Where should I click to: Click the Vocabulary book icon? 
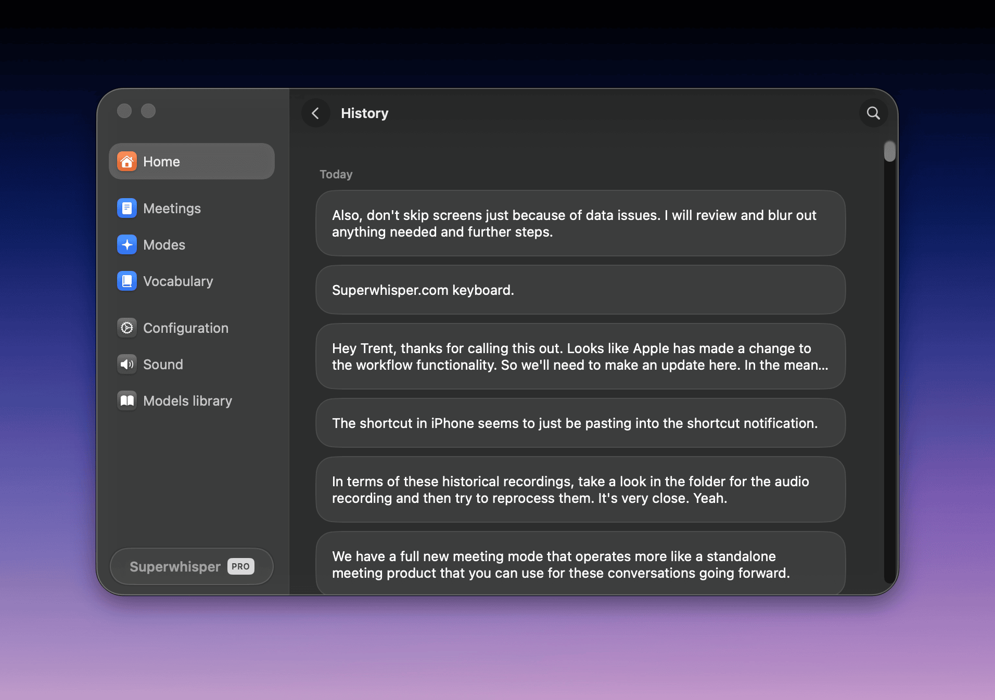pyautogui.click(x=127, y=281)
